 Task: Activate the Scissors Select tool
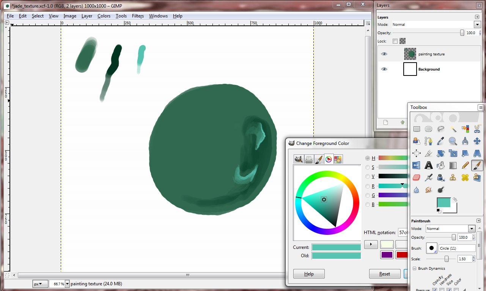click(477, 129)
